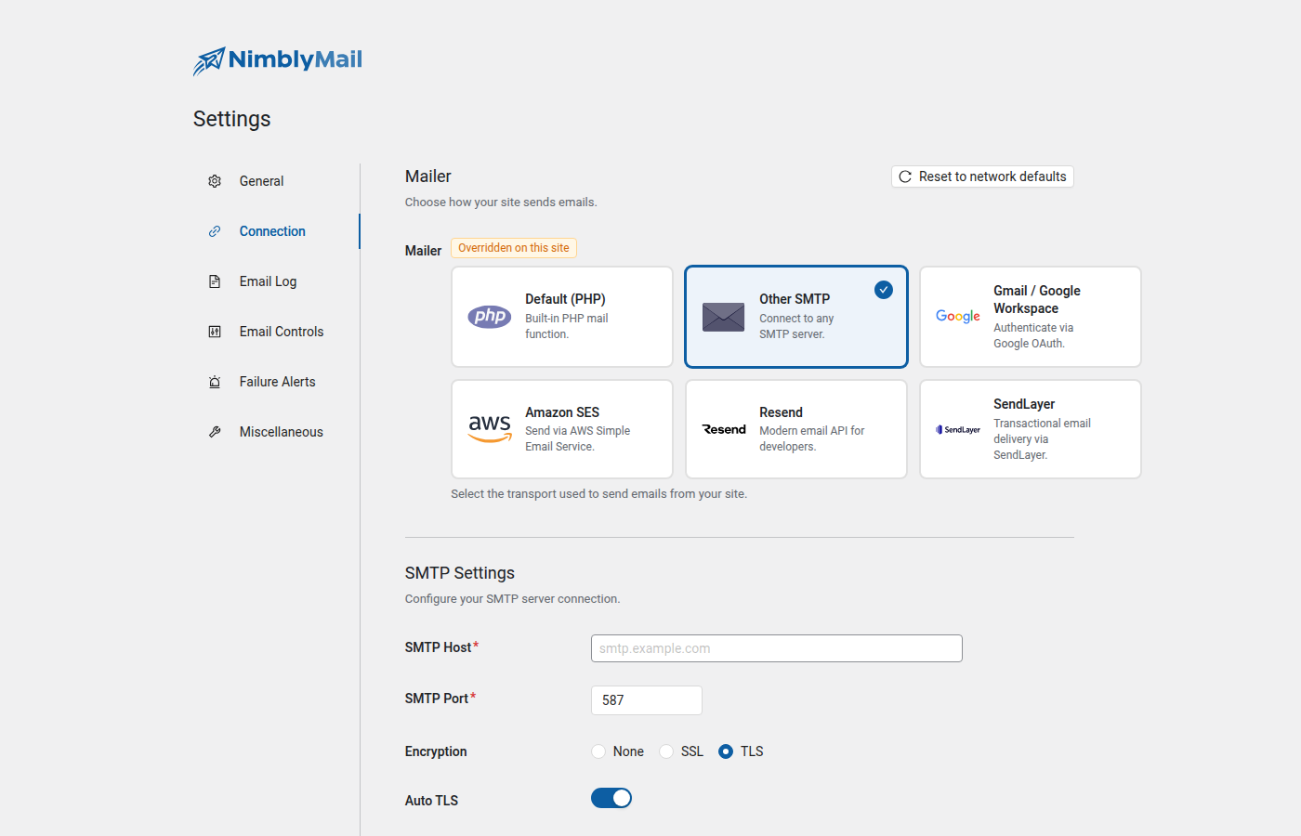Choose the SendLayer mailer card
The width and height of the screenshot is (1301, 836).
point(1031,429)
